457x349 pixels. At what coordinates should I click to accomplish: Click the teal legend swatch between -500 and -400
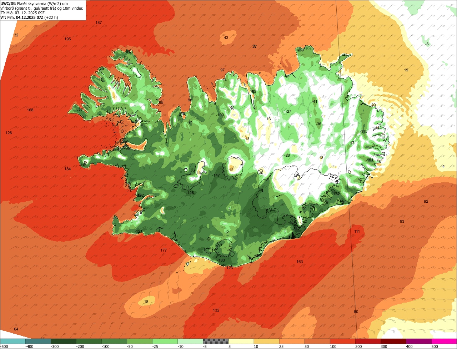pos(12,341)
